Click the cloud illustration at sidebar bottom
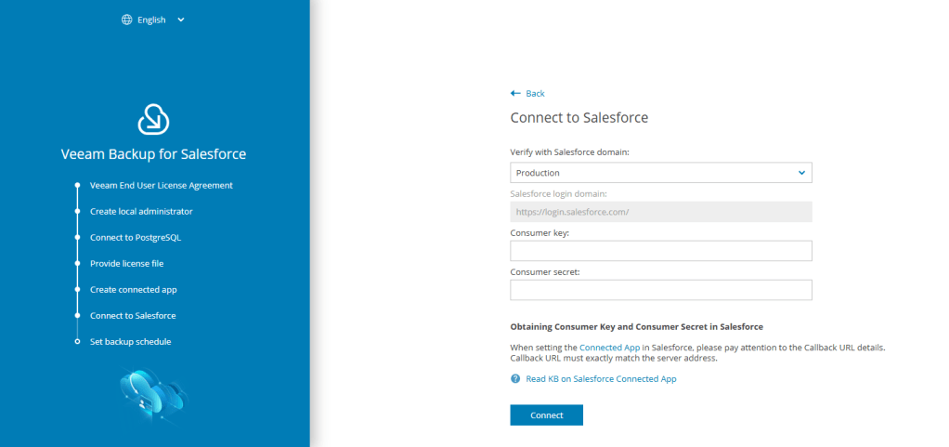The image size is (949, 447). [153, 393]
